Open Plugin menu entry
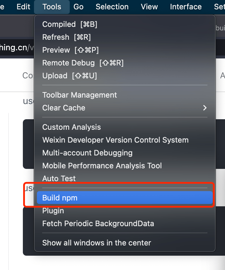 click(53, 211)
